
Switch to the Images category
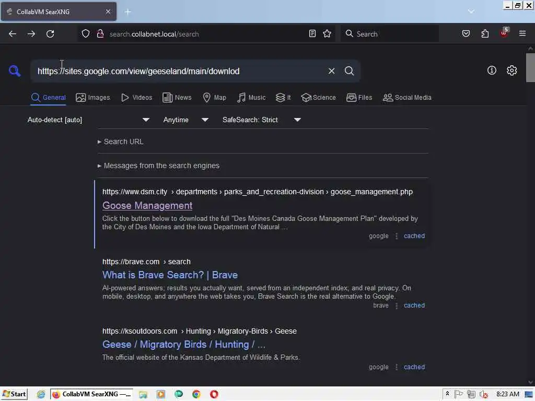pyautogui.click(x=93, y=98)
